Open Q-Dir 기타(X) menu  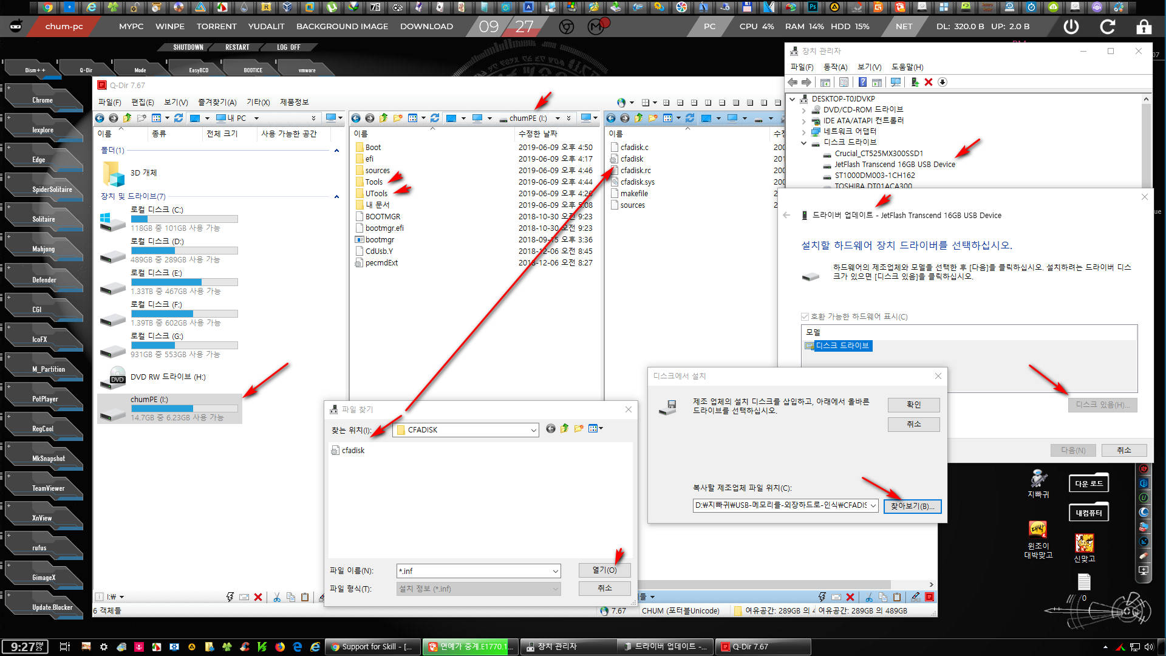(258, 102)
